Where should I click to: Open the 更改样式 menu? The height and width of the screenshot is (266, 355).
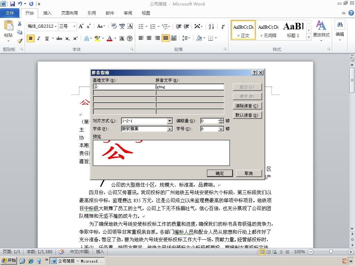pos(321,30)
